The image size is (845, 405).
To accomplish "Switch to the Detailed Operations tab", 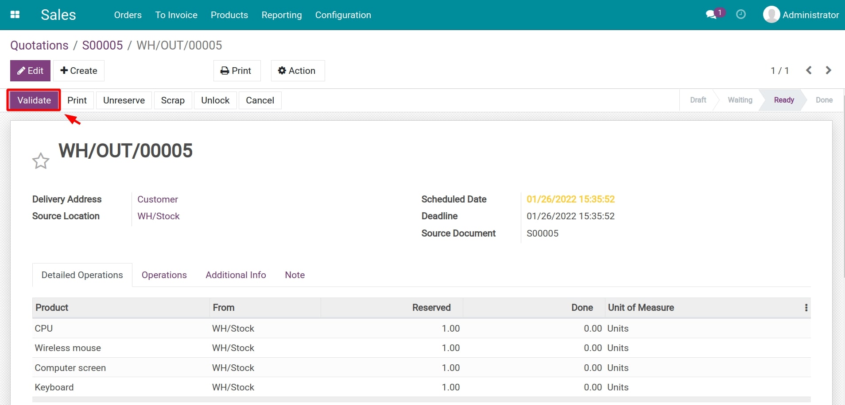I will pos(82,275).
